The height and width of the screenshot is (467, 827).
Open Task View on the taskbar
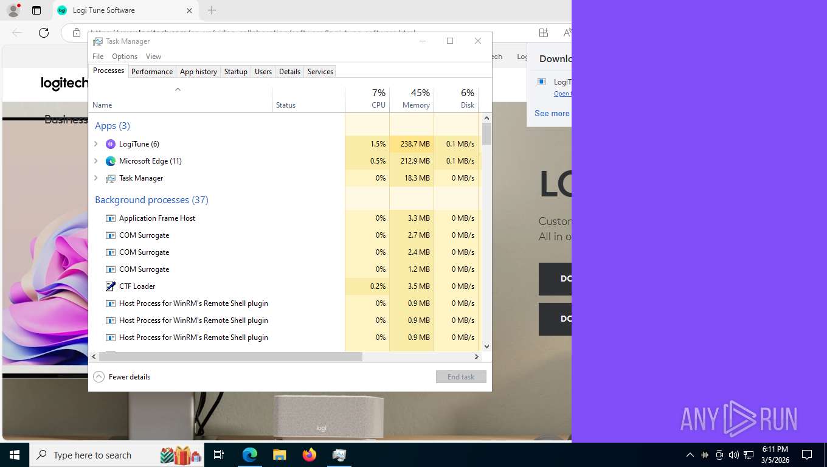pyautogui.click(x=219, y=455)
